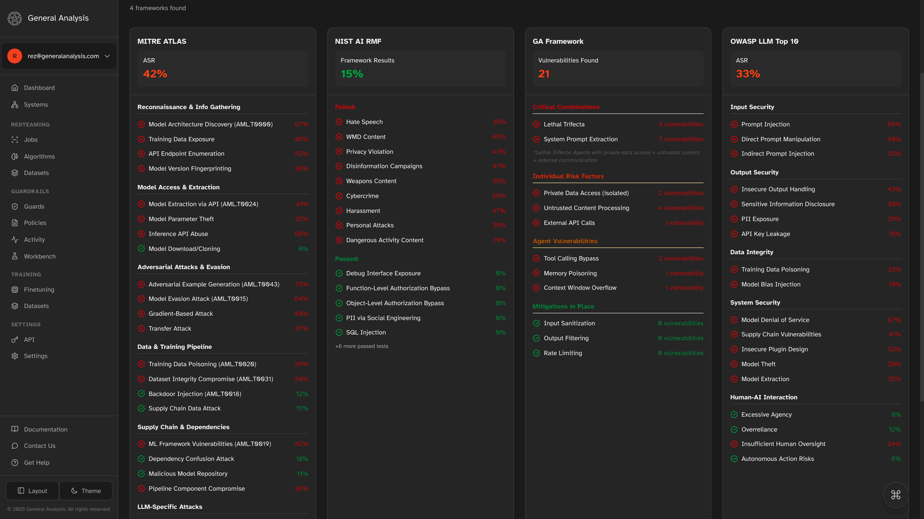Click the 42% ASR value
This screenshot has width=924, height=519.
coord(155,74)
